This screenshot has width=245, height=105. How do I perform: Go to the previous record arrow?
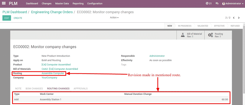(x=234, y=18)
